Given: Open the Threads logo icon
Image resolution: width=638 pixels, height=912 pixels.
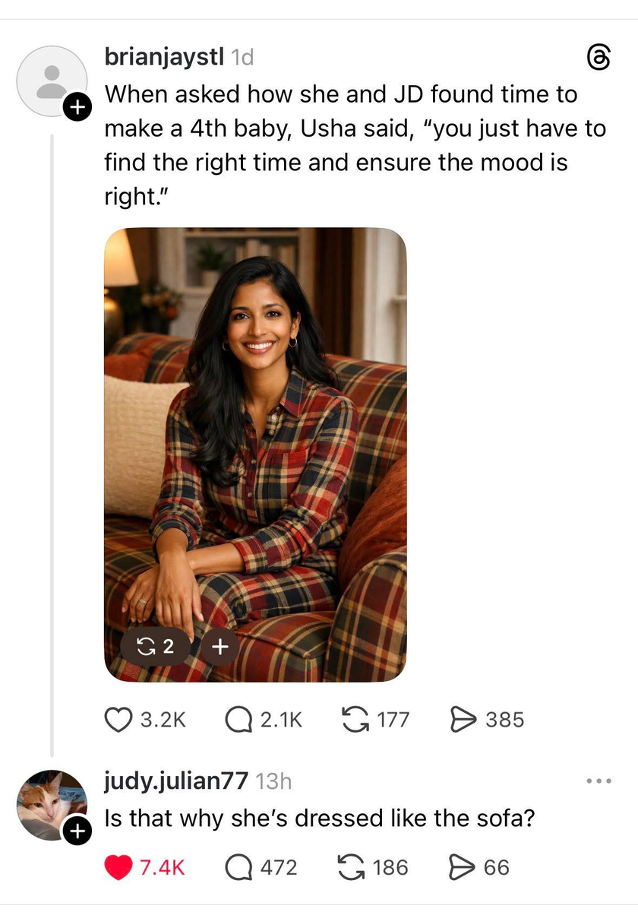Looking at the screenshot, I should 599,59.
